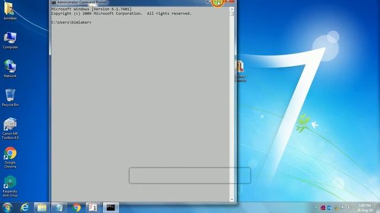The width and height of the screenshot is (380, 213).
Task: Click the C:\Users\bimlaker> prompt line
Action: pyautogui.click(x=71, y=22)
